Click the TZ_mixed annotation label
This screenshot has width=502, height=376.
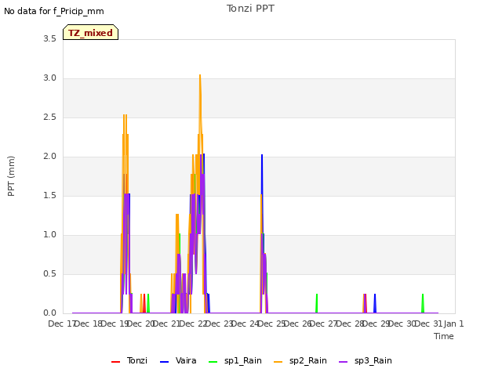pos(91,32)
